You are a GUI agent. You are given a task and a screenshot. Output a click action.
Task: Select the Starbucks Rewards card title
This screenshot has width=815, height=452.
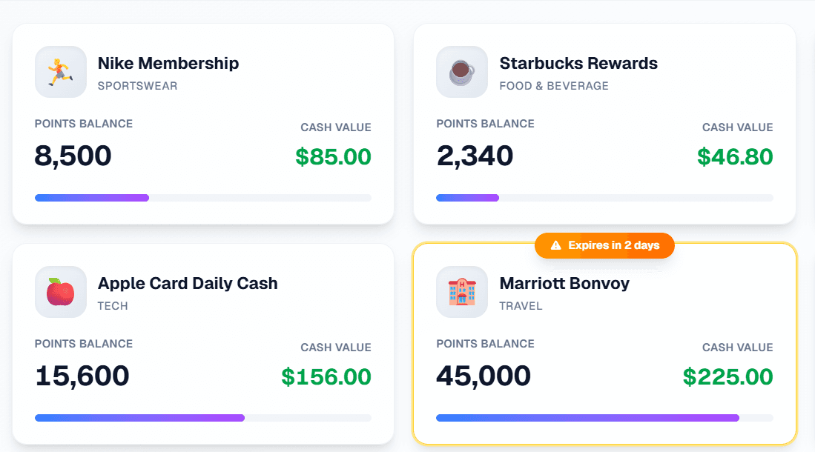578,63
